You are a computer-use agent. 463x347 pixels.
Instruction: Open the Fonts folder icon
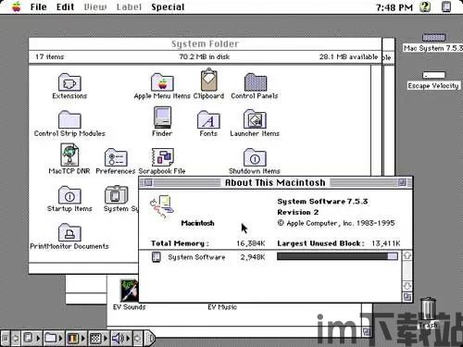[x=208, y=119]
